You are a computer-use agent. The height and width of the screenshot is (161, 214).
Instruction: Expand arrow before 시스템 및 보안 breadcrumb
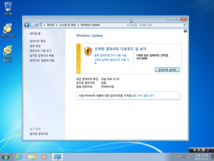57,25
